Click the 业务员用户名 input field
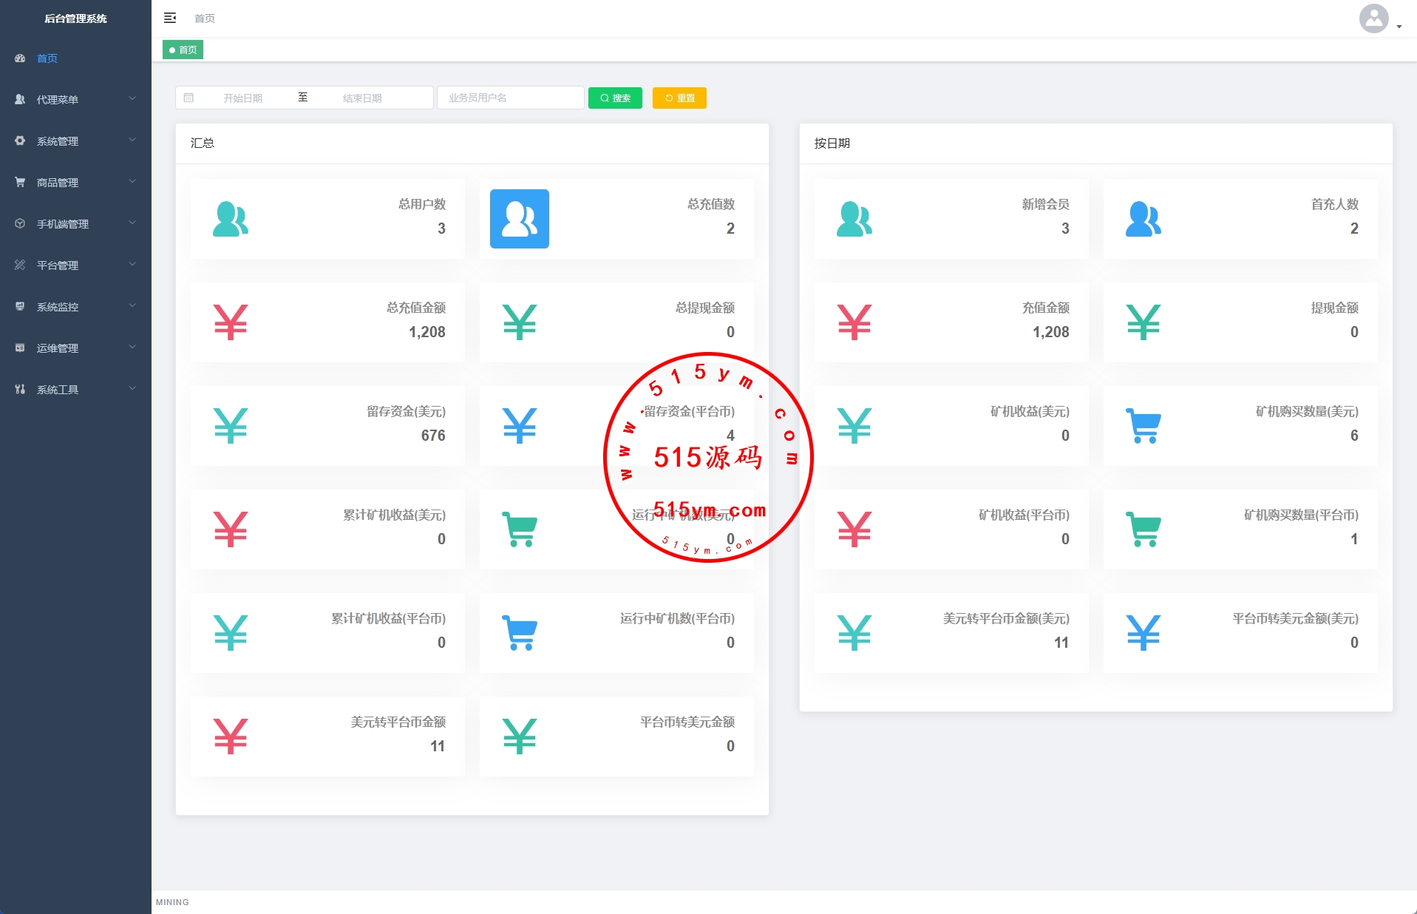 [510, 98]
